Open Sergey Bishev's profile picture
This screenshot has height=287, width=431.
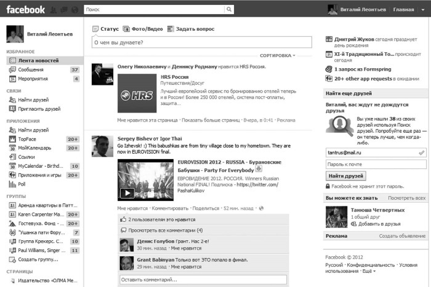pyautogui.click(x=102, y=146)
